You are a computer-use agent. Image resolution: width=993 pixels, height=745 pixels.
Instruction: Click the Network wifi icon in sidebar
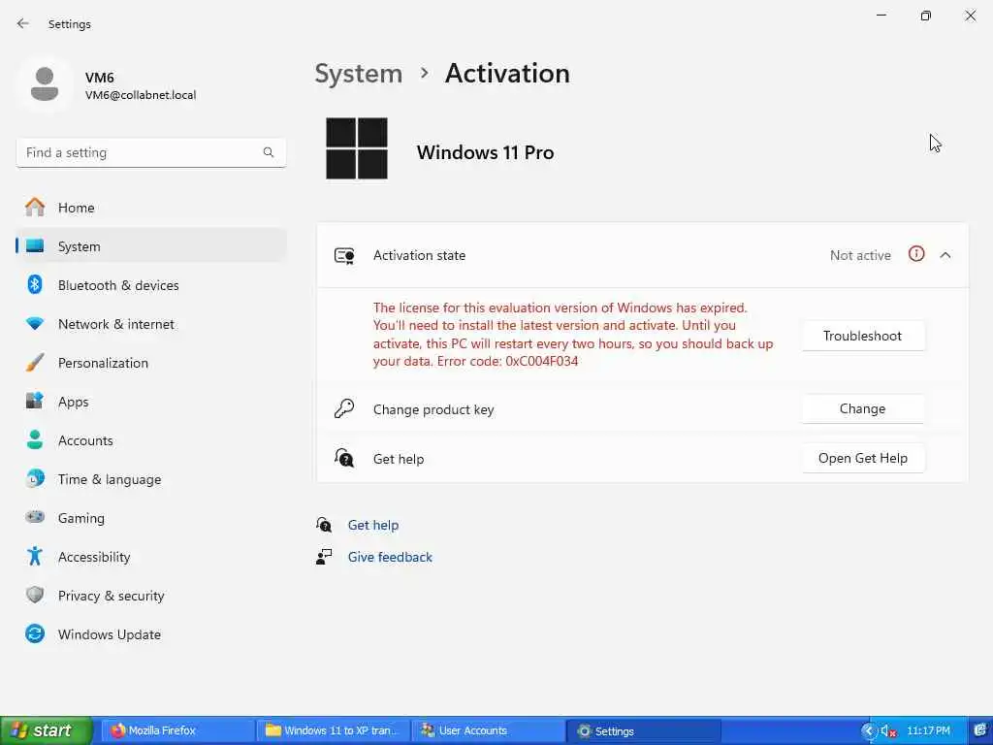(x=35, y=324)
